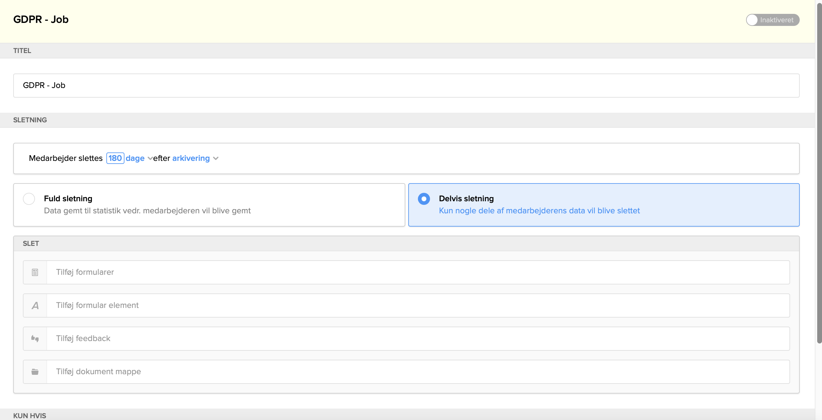822x420 pixels.
Task: Click the Fuld sletning card description
Action: point(147,211)
